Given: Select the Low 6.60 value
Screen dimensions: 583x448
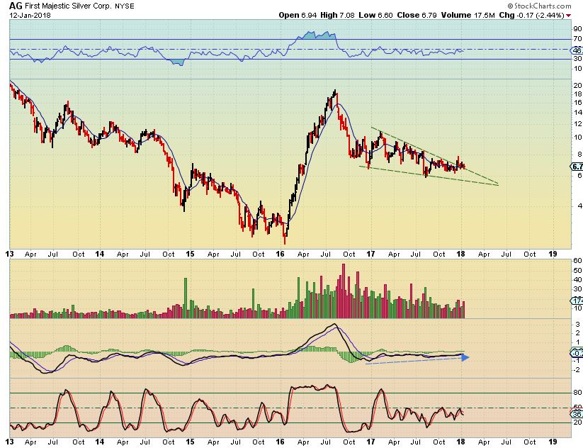Looking at the screenshot, I should pyautogui.click(x=375, y=16).
